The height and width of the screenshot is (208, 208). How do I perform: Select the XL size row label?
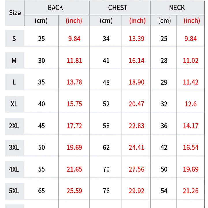[14, 104]
